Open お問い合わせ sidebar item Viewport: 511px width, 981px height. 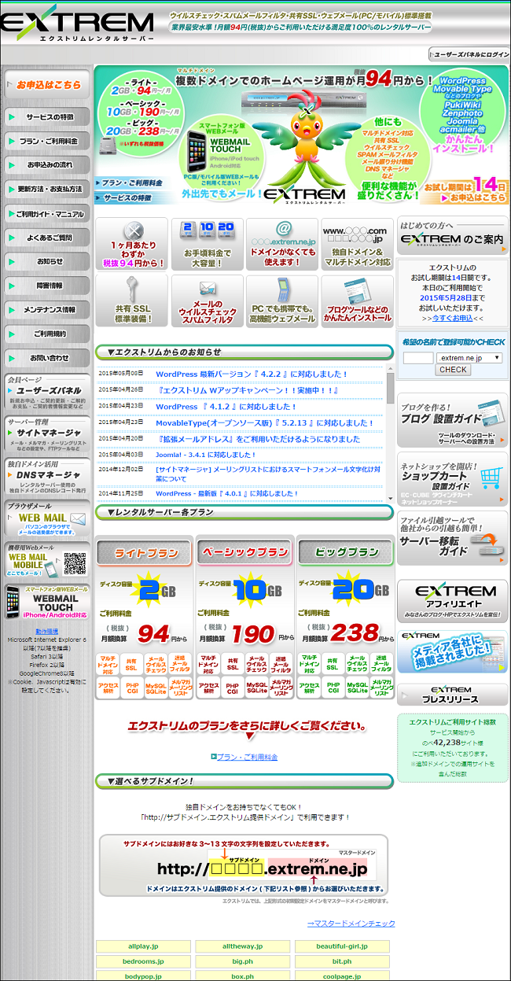point(47,358)
